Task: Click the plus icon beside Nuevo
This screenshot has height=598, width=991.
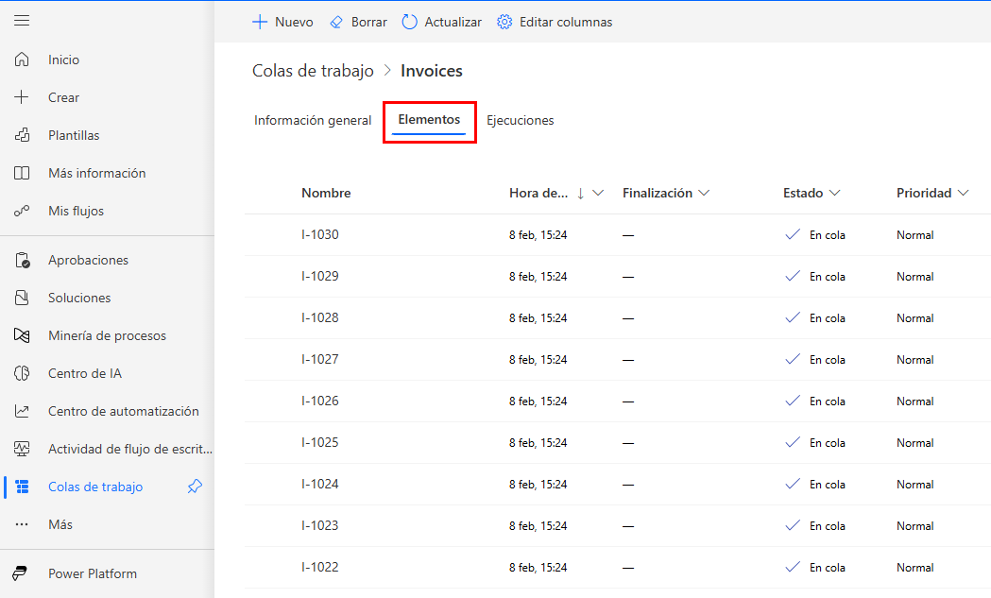Action: click(260, 22)
